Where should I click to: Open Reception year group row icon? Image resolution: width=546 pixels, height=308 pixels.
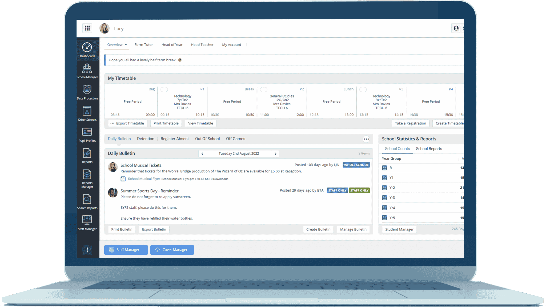click(384, 168)
